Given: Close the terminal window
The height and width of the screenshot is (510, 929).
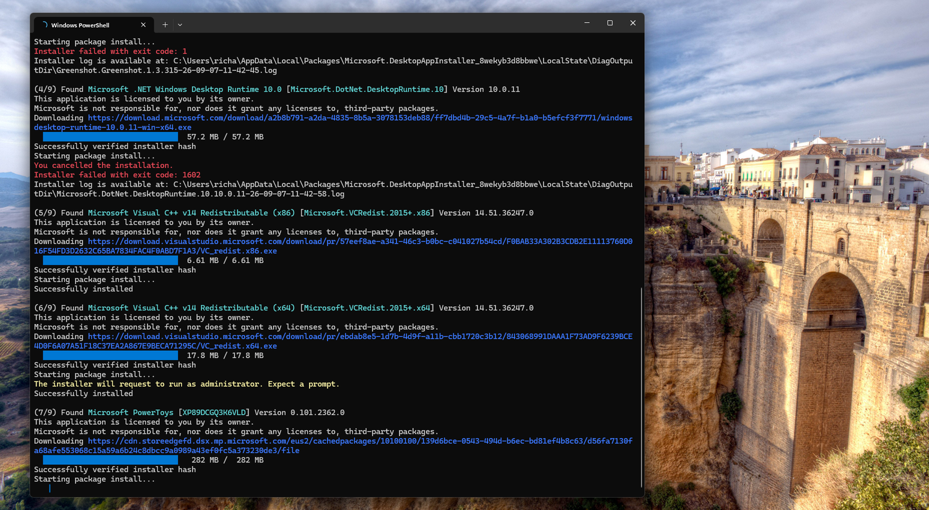Looking at the screenshot, I should point(632,23).
